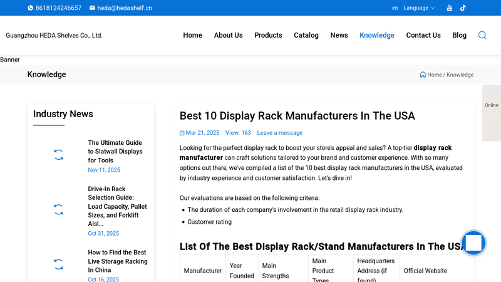Click the Mar 21, 2025 publish date

[x=202, y=133]
